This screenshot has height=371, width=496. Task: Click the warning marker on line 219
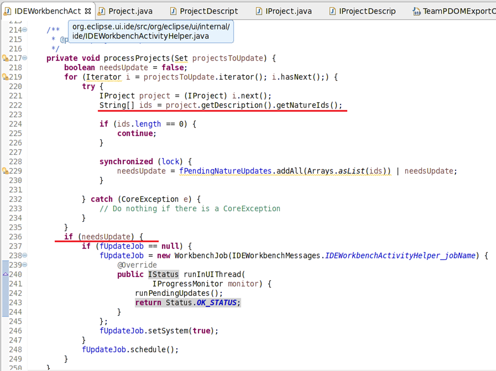pyautogui.click(x=5, y=77)
